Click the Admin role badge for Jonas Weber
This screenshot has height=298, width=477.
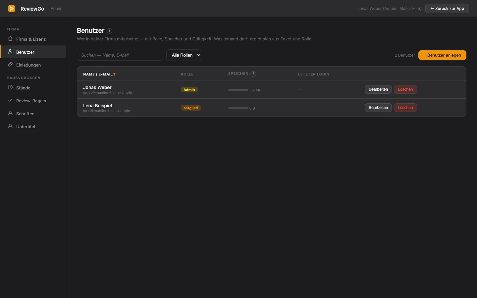click(189, 90)
